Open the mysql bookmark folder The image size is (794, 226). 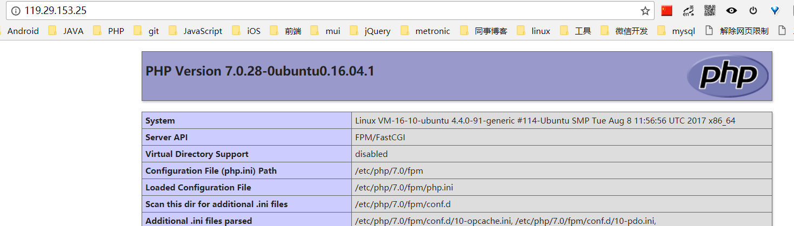click(676, 31)
